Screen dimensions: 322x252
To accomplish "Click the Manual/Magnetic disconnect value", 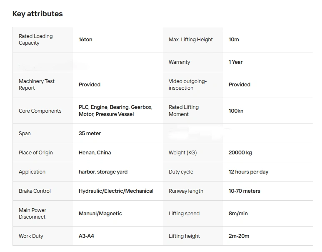I will tap(100, 214).
